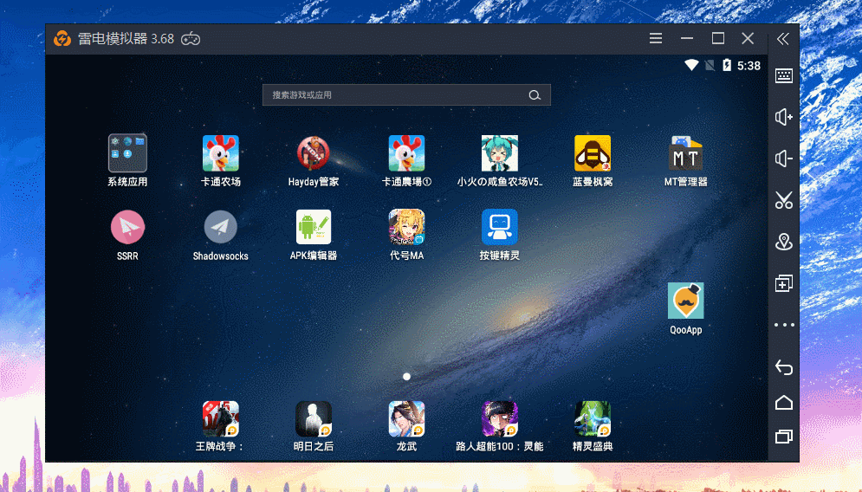Screen dimensions: 862x492
Task: Click the 雷电模拟器 logo icon
Action: point(62,38)
